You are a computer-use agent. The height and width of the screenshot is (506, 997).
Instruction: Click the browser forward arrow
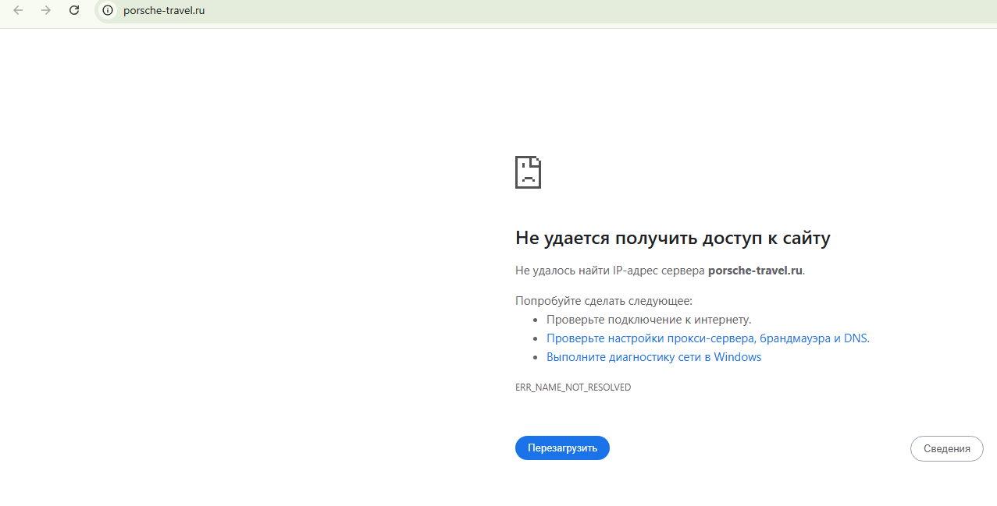[46, 10]
